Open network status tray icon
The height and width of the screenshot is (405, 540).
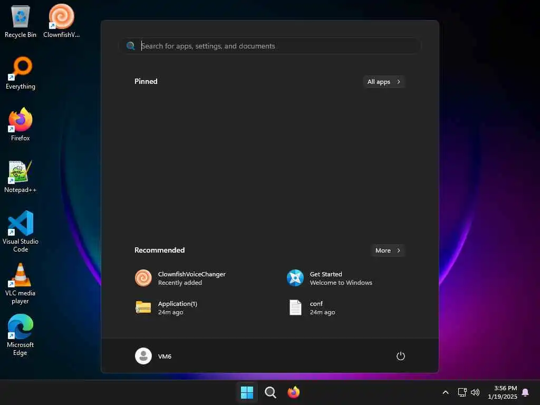(x=462, y=392)
